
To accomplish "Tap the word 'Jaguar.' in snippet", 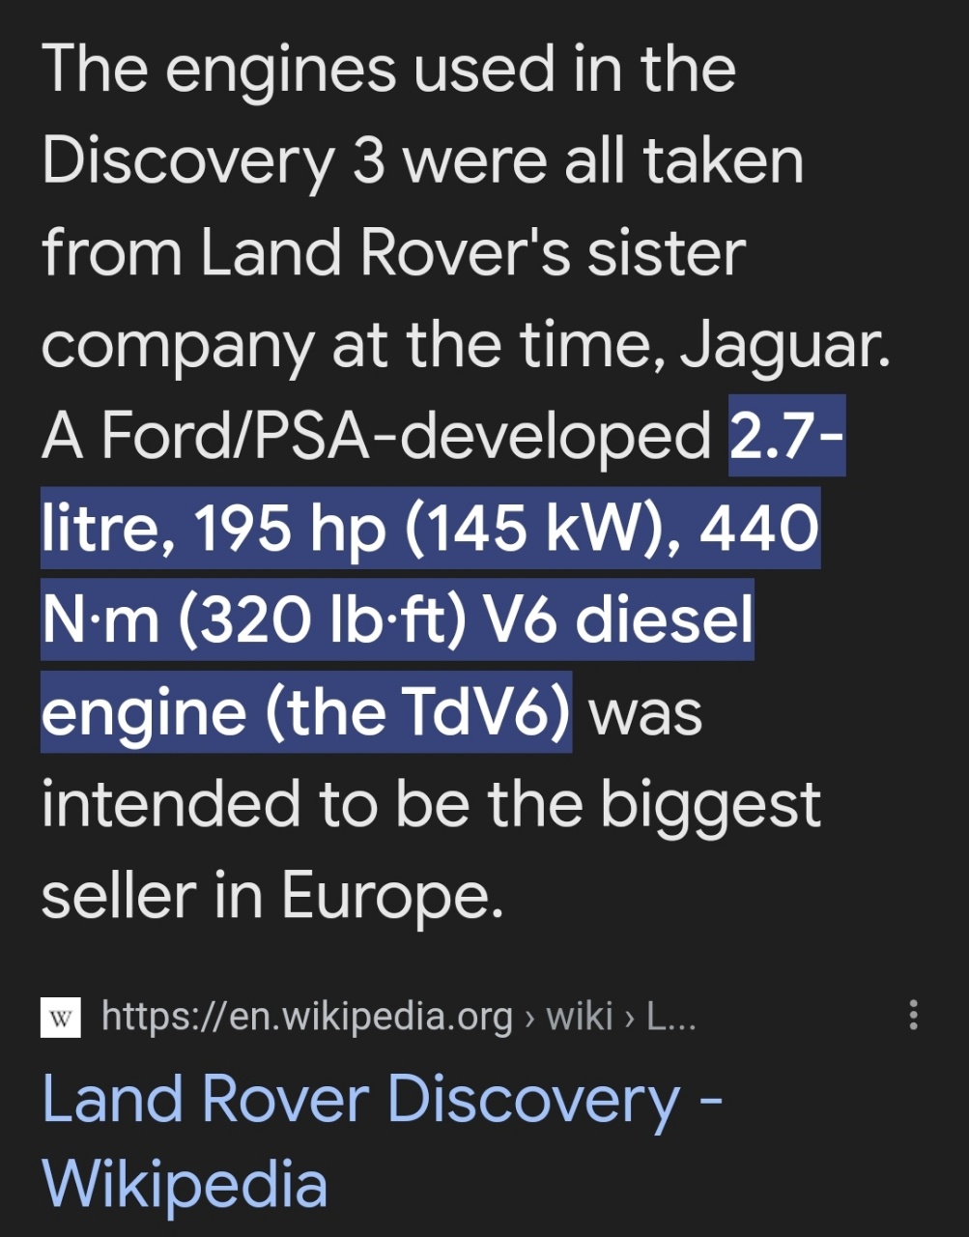I will 785,343.
